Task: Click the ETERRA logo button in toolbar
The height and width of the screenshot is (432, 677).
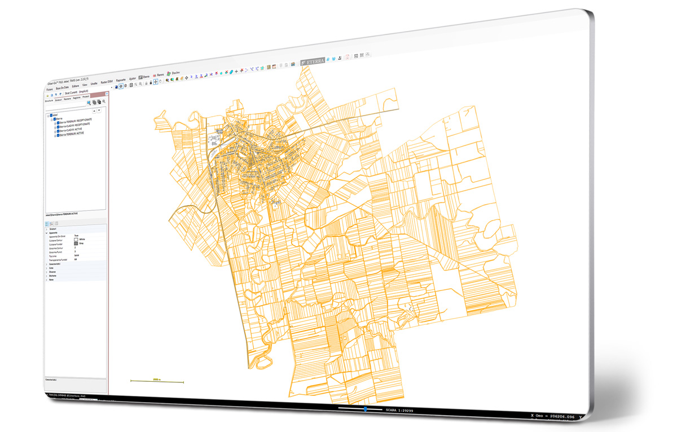Action: (313, 61)
